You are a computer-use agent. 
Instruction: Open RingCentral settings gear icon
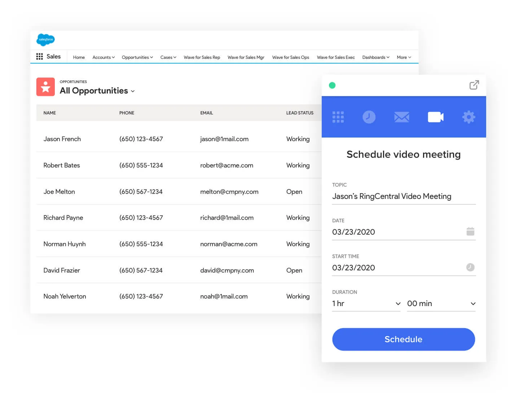pos(468,117)
